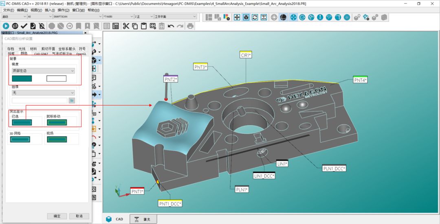The width and height of the screenshot is (440, 224).
Task: Click the view layout icon in the graphics toolbar
Action: click(x=209, y=17)
